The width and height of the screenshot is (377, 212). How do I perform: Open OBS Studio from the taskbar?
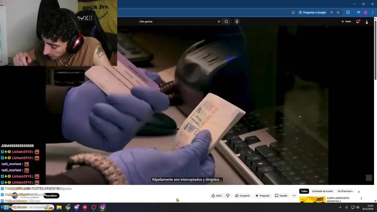tap(94, 207)
